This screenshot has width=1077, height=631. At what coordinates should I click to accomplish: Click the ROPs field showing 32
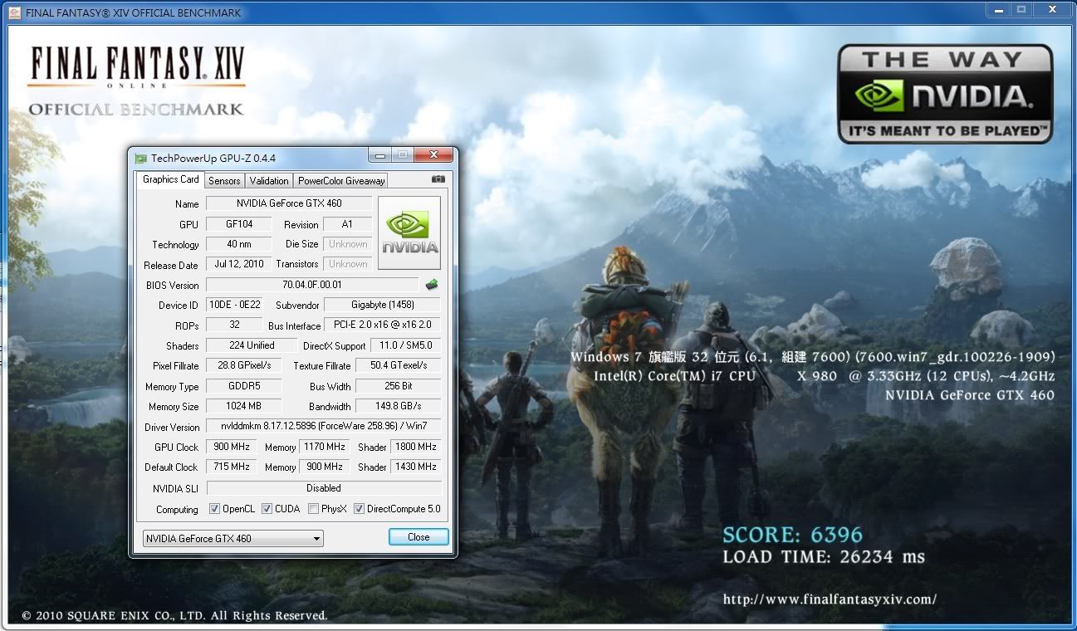point(234,325)
